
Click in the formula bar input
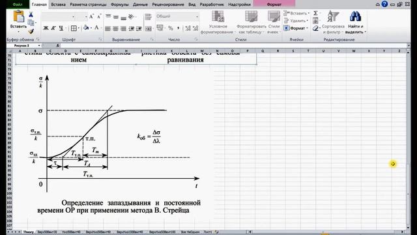(x=233, y=46)
